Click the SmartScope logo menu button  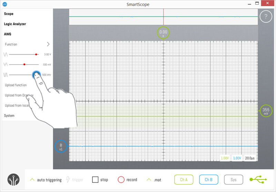(13, 180)
